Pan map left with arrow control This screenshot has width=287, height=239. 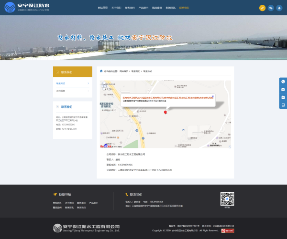(102, 86)
